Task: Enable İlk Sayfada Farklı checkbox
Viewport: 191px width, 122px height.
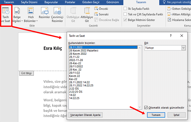Action: (125, 9)
